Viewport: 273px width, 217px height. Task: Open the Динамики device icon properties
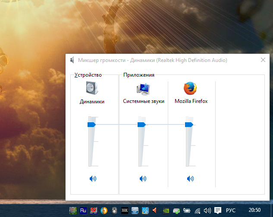[92, 88]
